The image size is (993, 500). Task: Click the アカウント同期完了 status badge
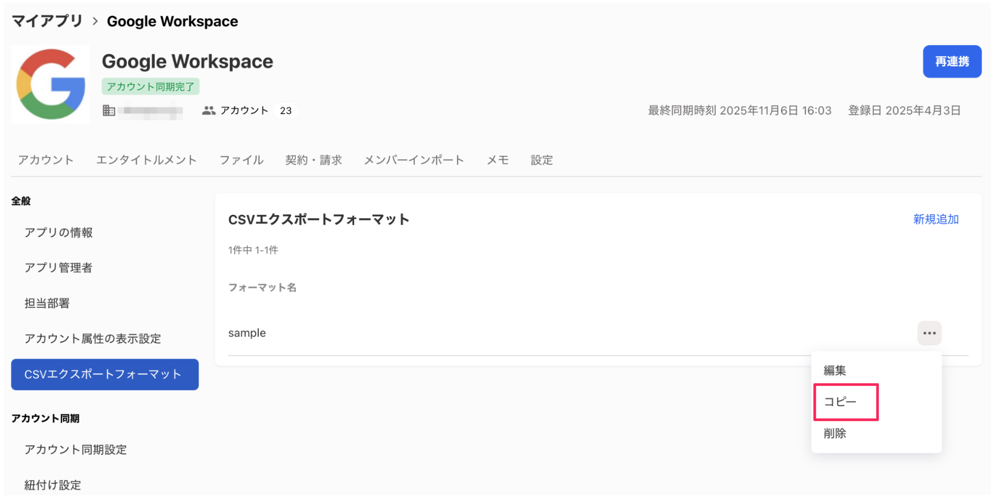coord(150,86)
